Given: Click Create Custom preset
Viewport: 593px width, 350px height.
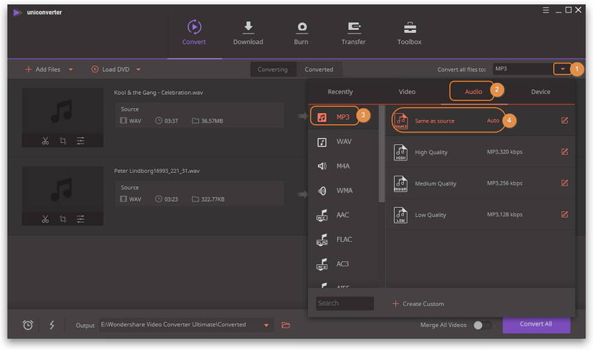Looking at the screenshot, I should (x=418, y=303).
